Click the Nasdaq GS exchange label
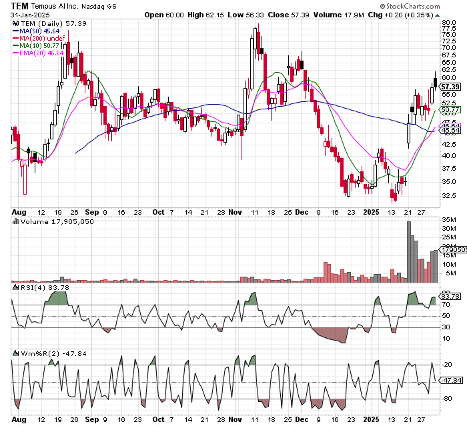 coord(99,6)
